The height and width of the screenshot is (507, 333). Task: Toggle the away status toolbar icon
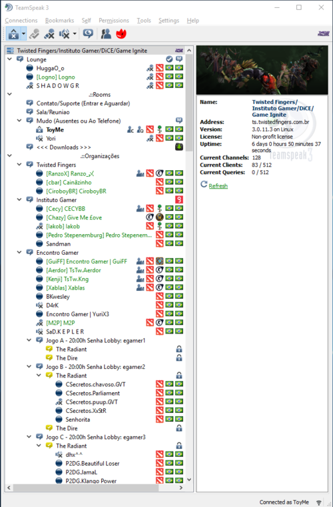(x=13, y=33)
